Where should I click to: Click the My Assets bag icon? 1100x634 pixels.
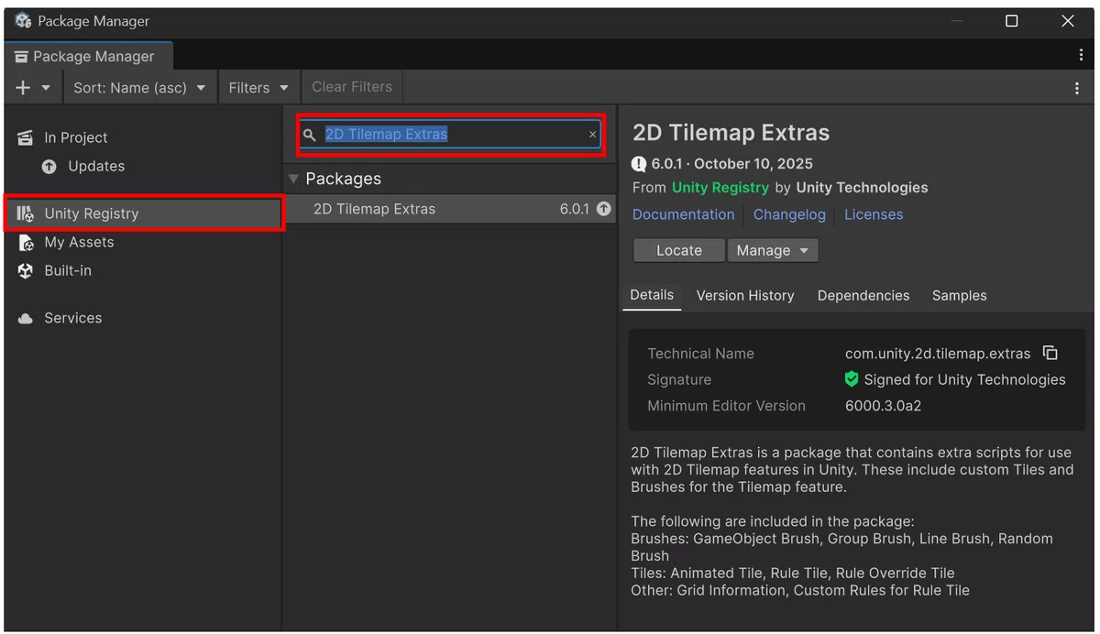pos(26,243)
